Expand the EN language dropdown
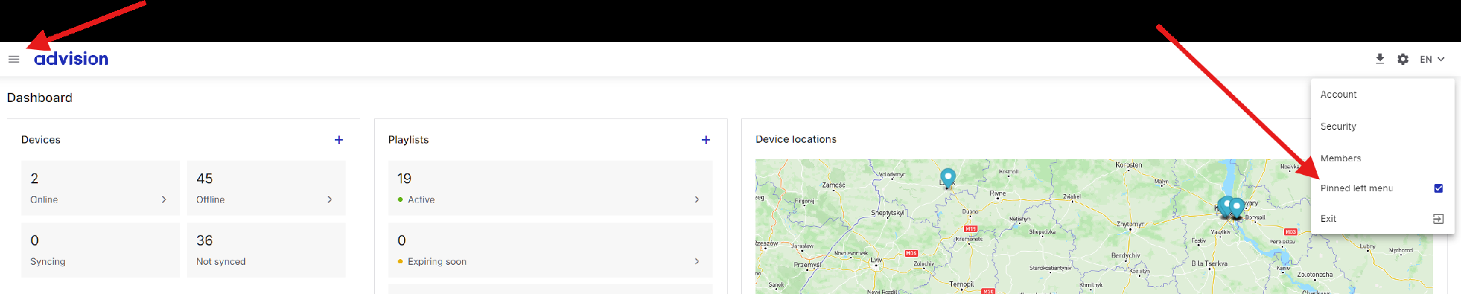 click(x=1432, y=59)
